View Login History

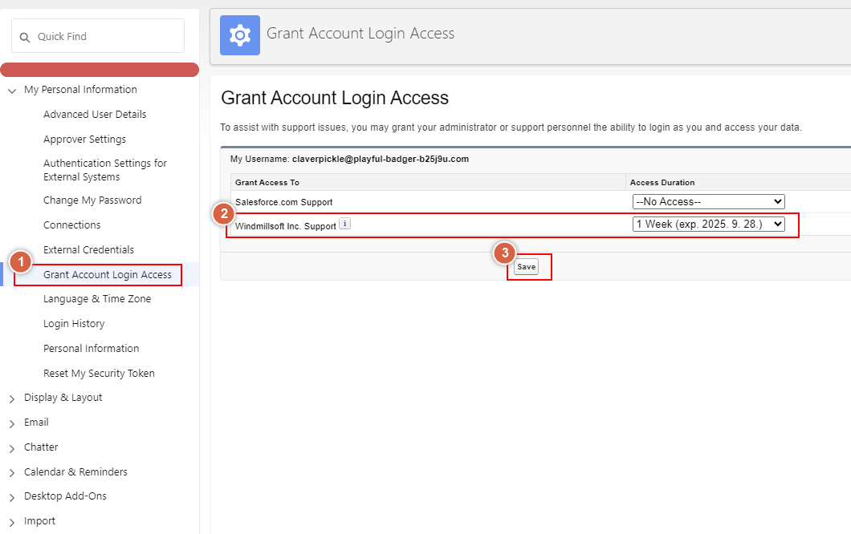tap(74, 324)
